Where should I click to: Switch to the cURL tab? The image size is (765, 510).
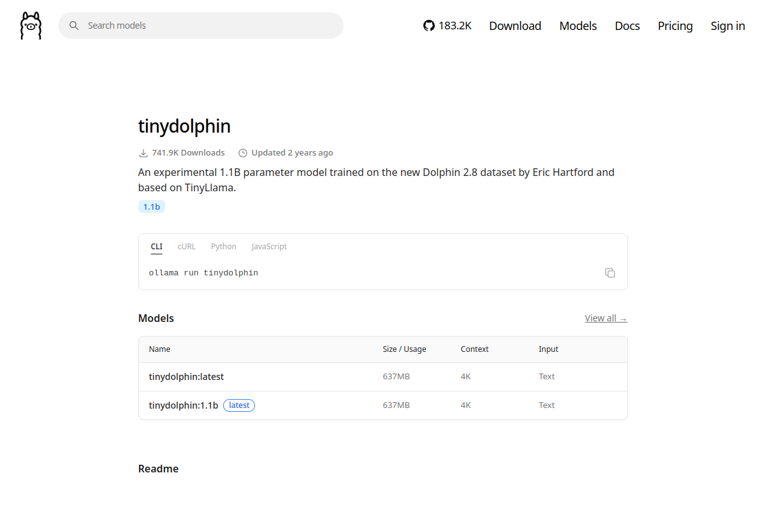point(187,247)
